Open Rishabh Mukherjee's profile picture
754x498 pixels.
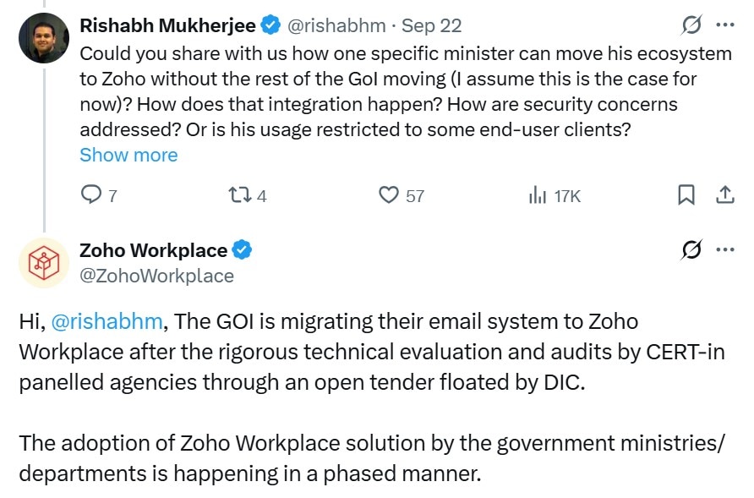(x=44, y=38)
